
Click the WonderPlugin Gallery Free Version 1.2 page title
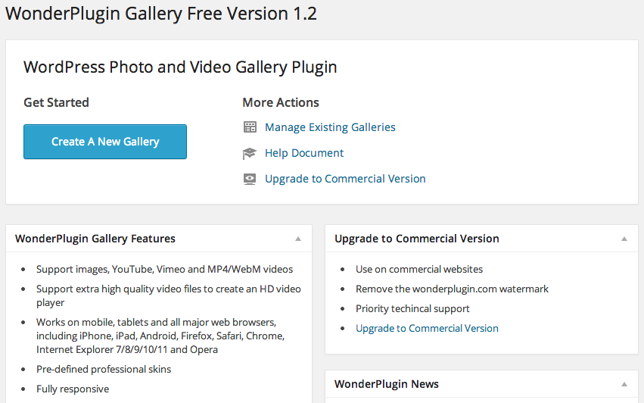pos(161,14)
